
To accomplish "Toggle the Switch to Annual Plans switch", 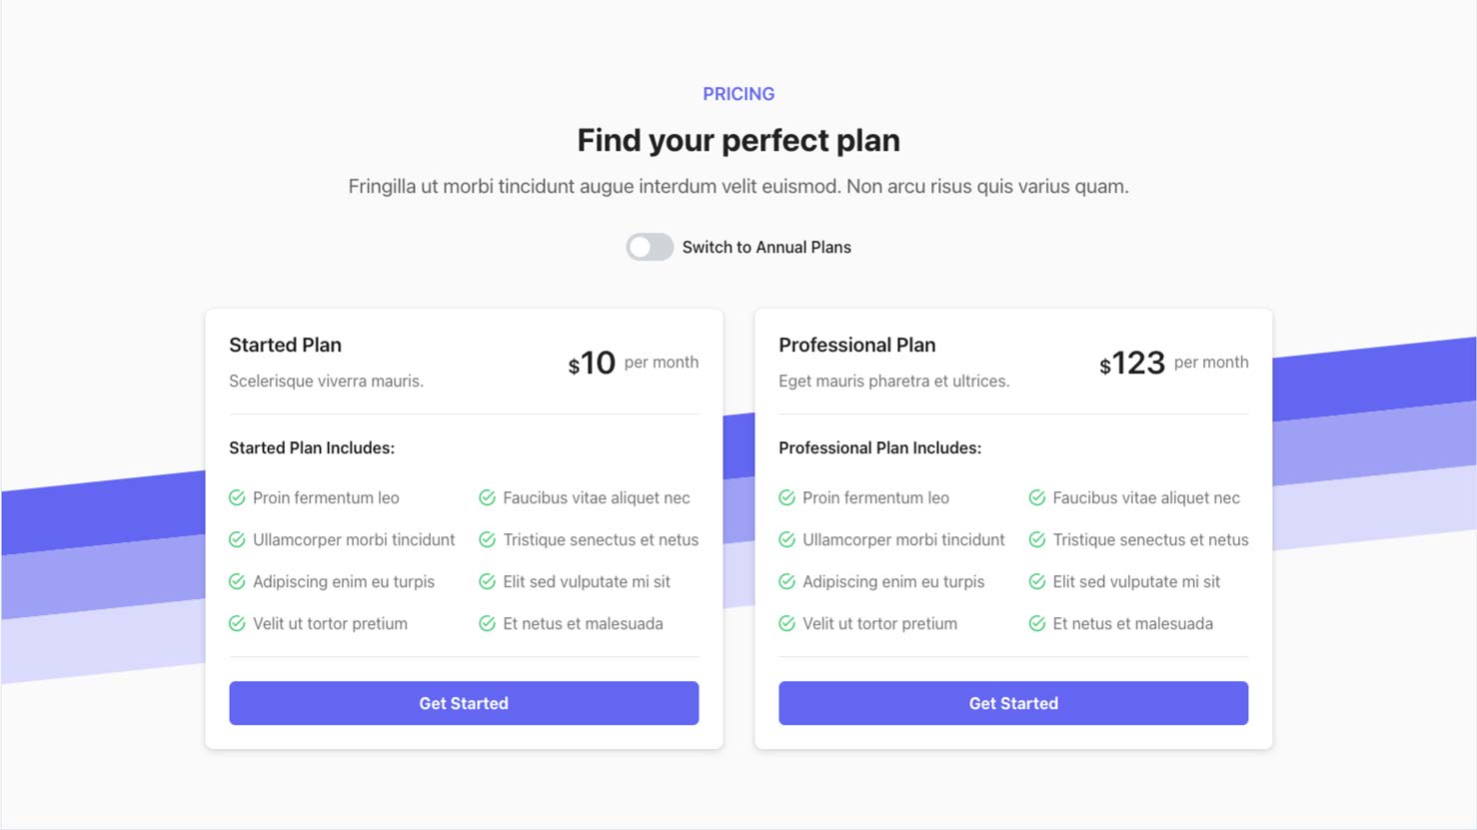I will tap(650, 247).
